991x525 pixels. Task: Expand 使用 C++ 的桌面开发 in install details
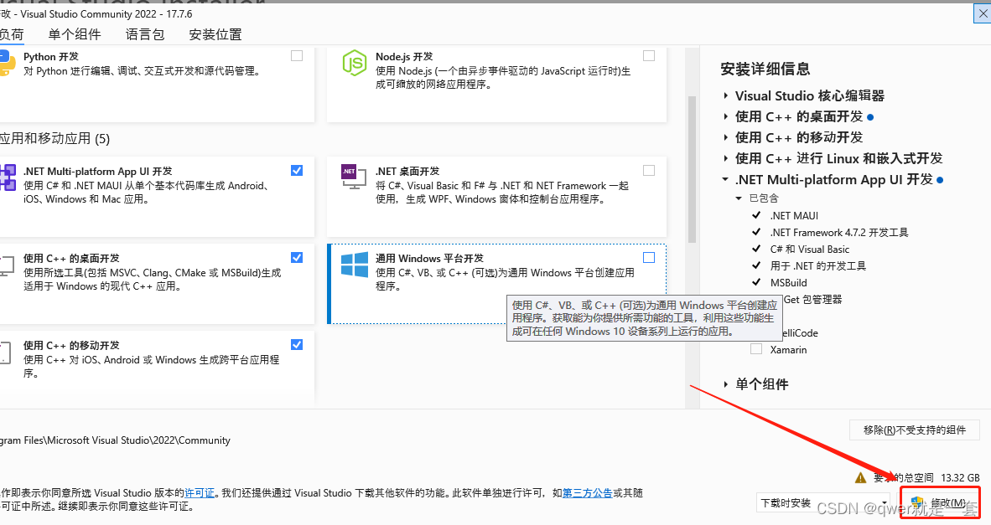pos(725,116)
